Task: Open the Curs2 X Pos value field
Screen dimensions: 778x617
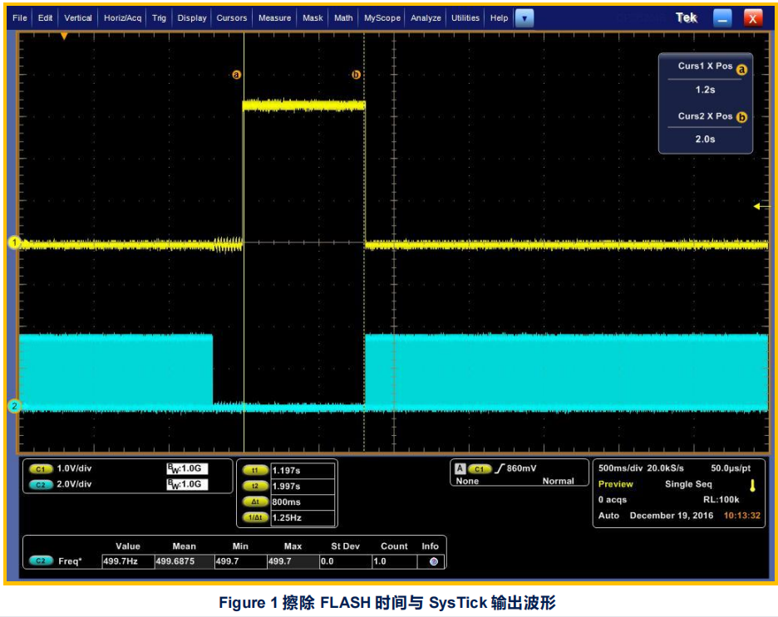Action: point(705,139)
